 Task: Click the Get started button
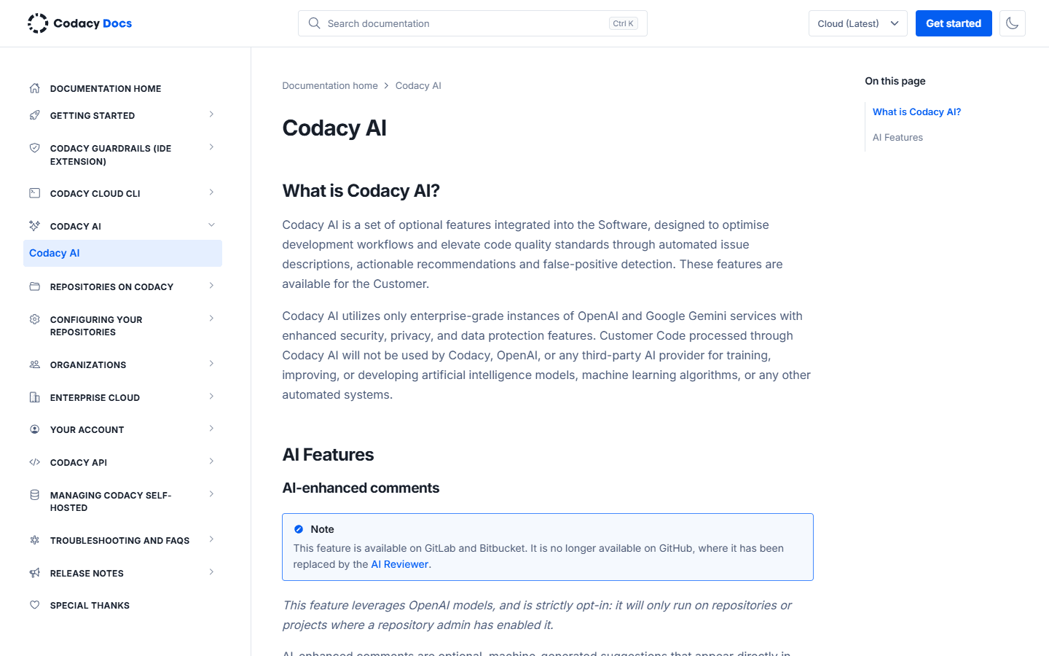click(x=954, y=23)
